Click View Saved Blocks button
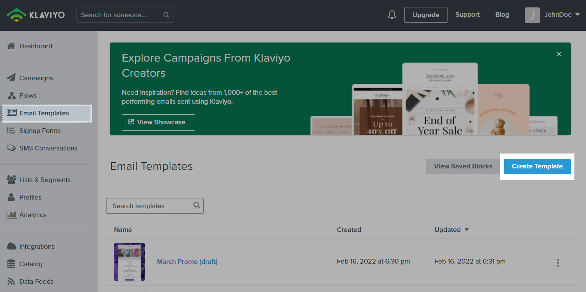 (463, 166)
